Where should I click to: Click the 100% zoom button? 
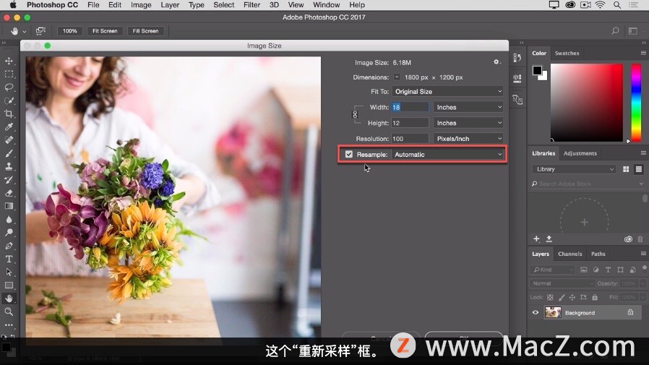click(x=69, y=31)
